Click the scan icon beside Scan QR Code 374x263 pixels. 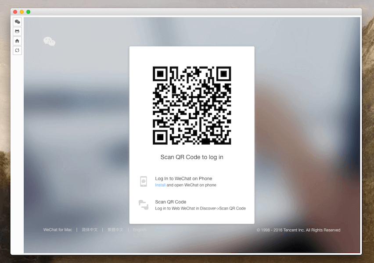144,205
